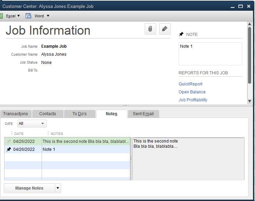Click the Alyssa Jones customer name
The width and height of the screenshot is (255, 201).
(x=54, y=54)
